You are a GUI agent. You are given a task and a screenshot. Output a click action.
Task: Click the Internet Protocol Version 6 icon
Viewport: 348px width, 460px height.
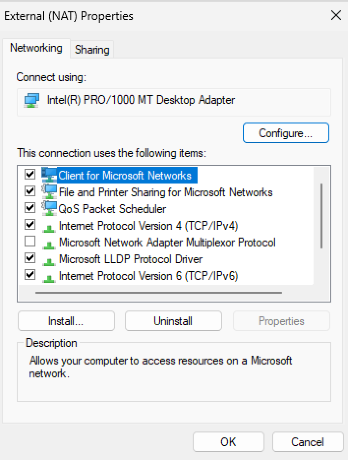point(49,276)
